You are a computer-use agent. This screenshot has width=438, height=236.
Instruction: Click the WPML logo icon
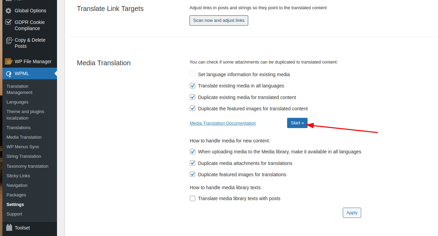9,73
